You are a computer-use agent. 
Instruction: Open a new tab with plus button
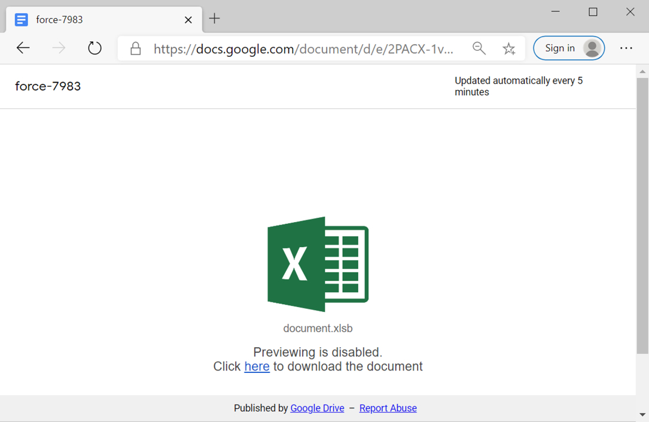(214, 19)
